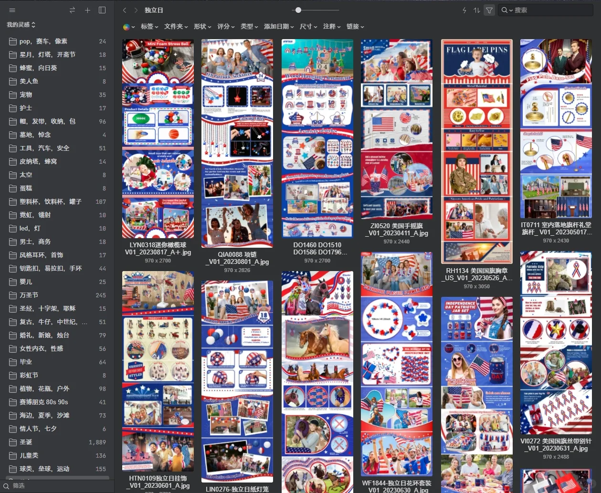
Task: Select the 赛博朋克 80s 90s folder
Action: click(x=57, y=402)
